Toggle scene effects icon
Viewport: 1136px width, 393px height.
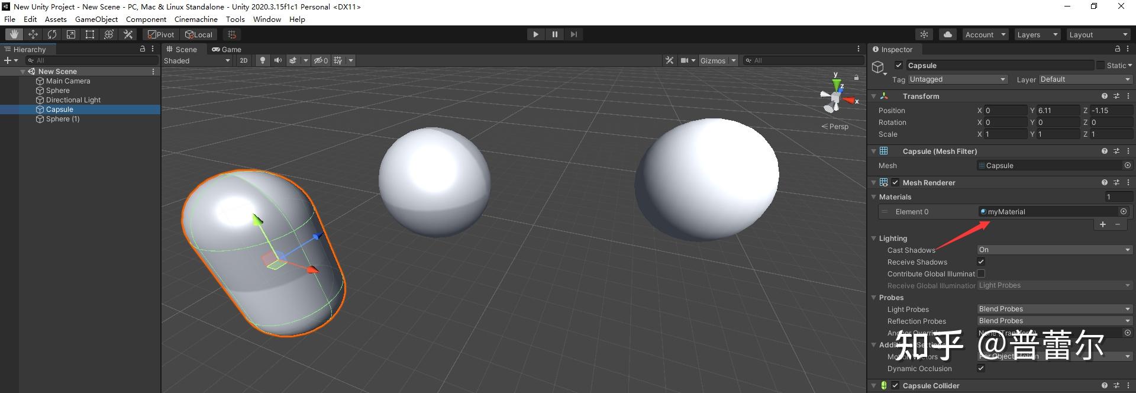(293, 60)
